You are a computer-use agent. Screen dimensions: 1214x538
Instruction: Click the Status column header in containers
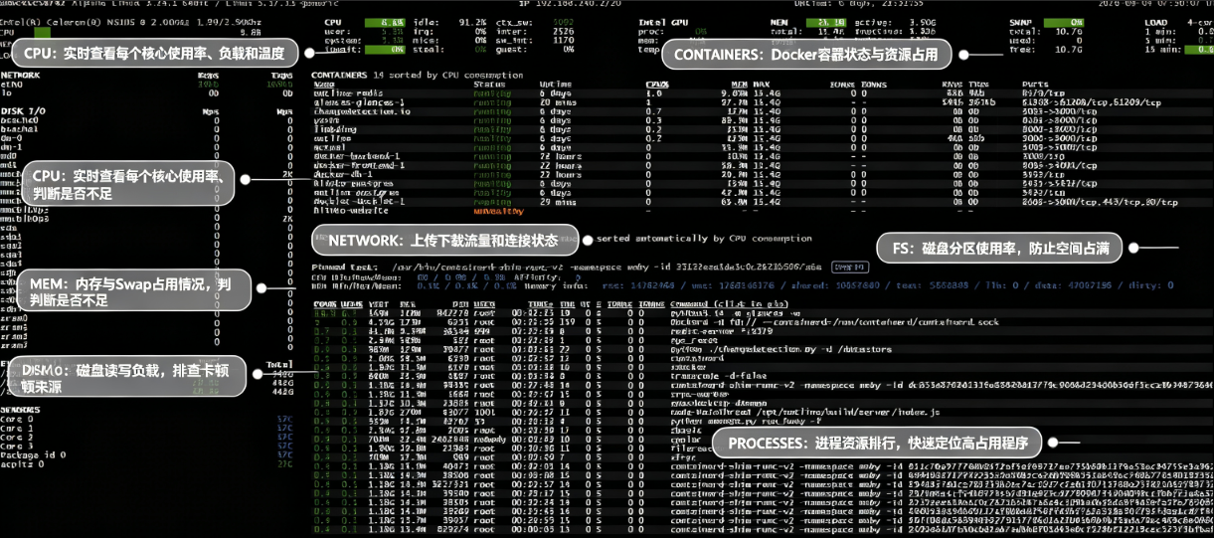[488, 85]
